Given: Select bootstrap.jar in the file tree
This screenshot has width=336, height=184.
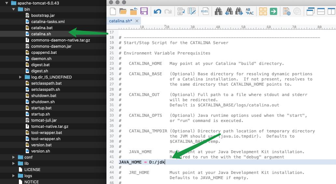Looking at the screenshot, I should pos(43,16).
